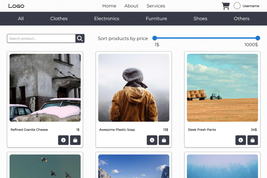This screenshot has height=178, width=267.
Task: Open the snowy car product image
Action: click(x=45, y=88)
